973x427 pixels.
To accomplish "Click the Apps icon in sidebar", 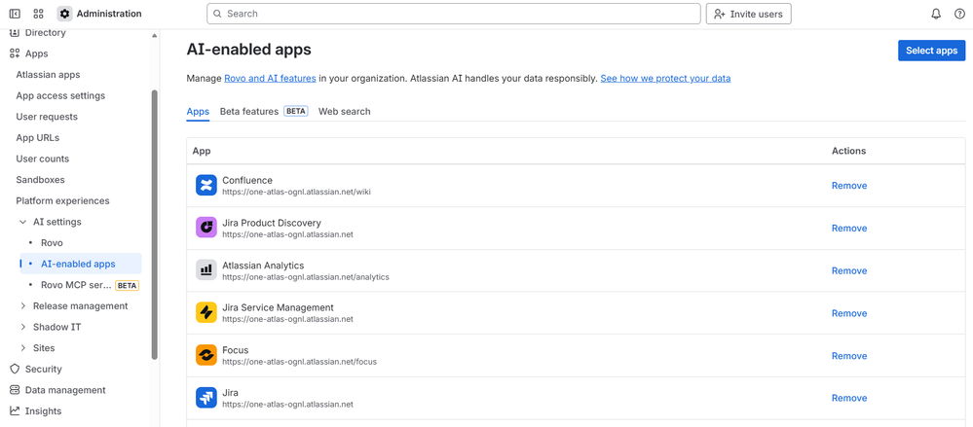I will point(15,53).
